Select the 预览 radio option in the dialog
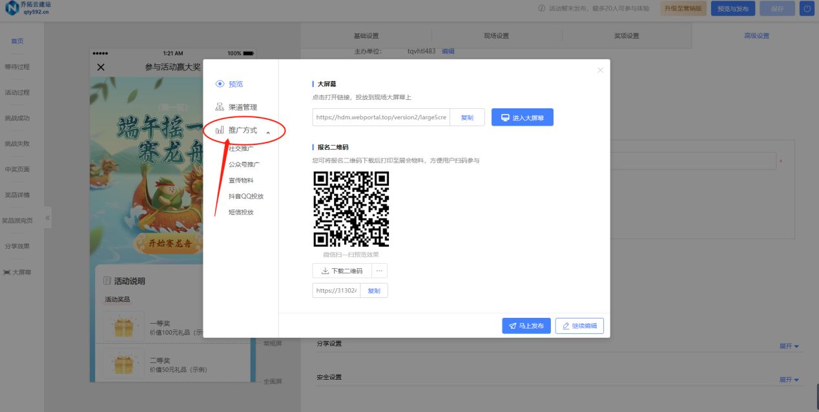This screenshot has height=412, width=819. tap(220, 84)
